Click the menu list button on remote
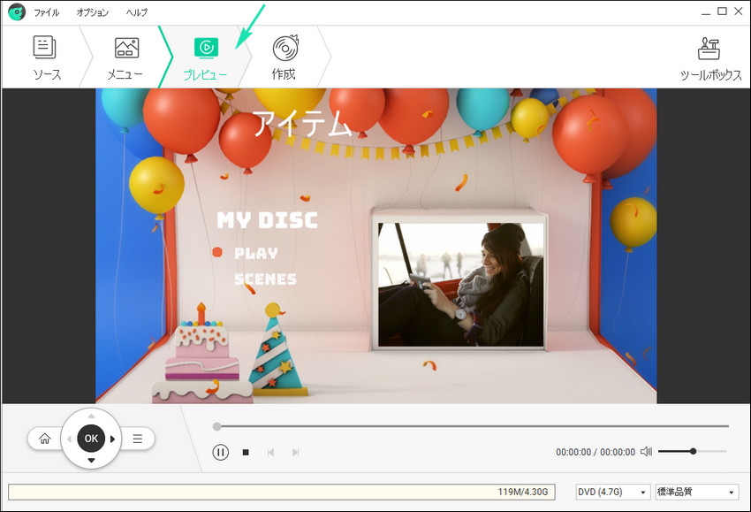This screenshot has height=512, width=751. tap(138, 439)
